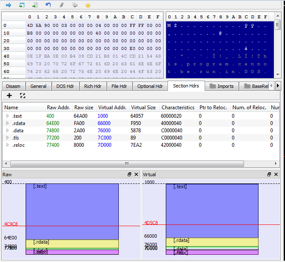The image size is (285, 262).
Task: Click characteristics value 60000020
Action: pos(171,116)
